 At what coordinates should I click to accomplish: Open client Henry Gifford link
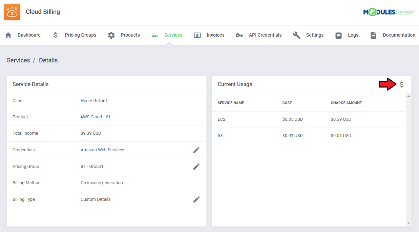coord(94,100)
